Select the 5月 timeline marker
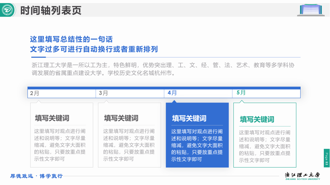 click(x=241, y=92)
